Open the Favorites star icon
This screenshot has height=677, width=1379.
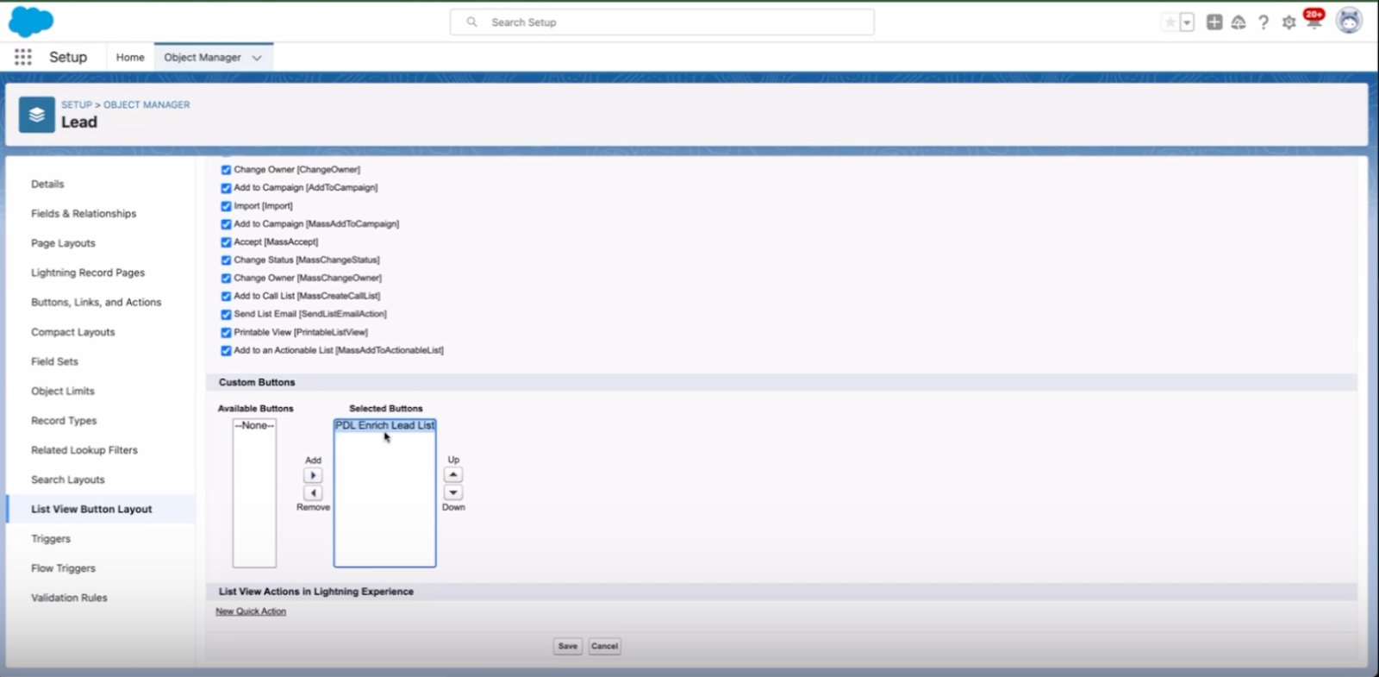[x=1170, y=22]
